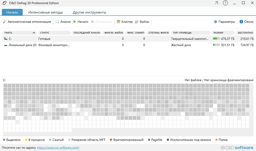Click the O&O software logo
The image size is (256, 151).
[237, 148]
